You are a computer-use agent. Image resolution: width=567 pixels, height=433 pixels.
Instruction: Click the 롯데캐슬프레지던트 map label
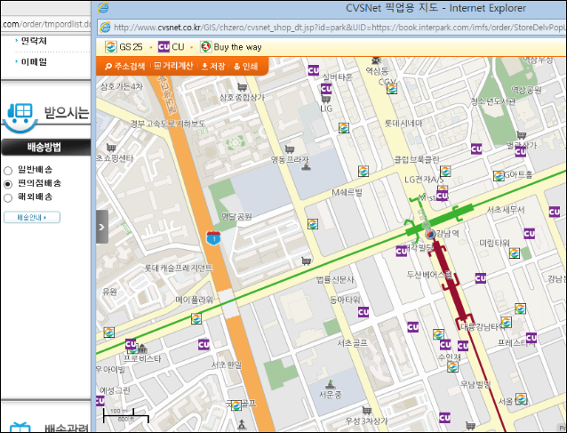[179, 268]
